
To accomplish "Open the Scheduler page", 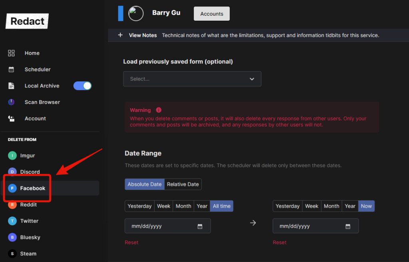I will coord(38,69).
